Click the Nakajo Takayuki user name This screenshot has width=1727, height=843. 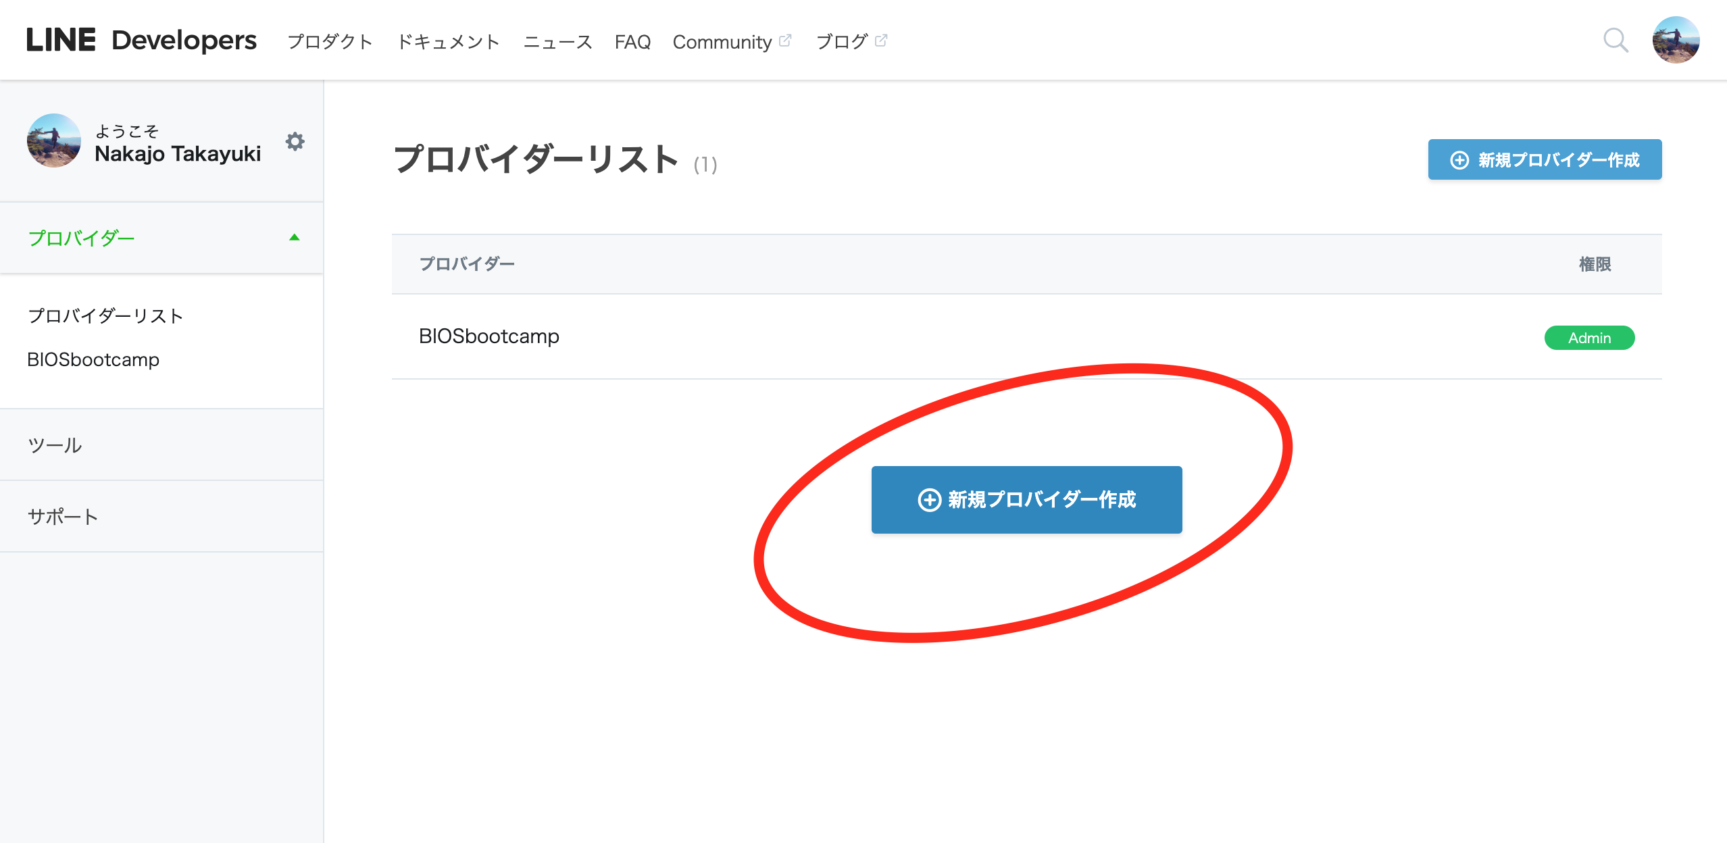coord(178,154)
